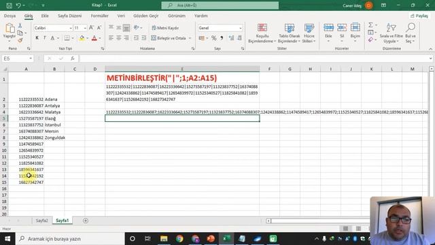This screenshot has width=435, height=245.
Task: Toggle align text left
Action: pyautogui.click(x=111, y=38)
